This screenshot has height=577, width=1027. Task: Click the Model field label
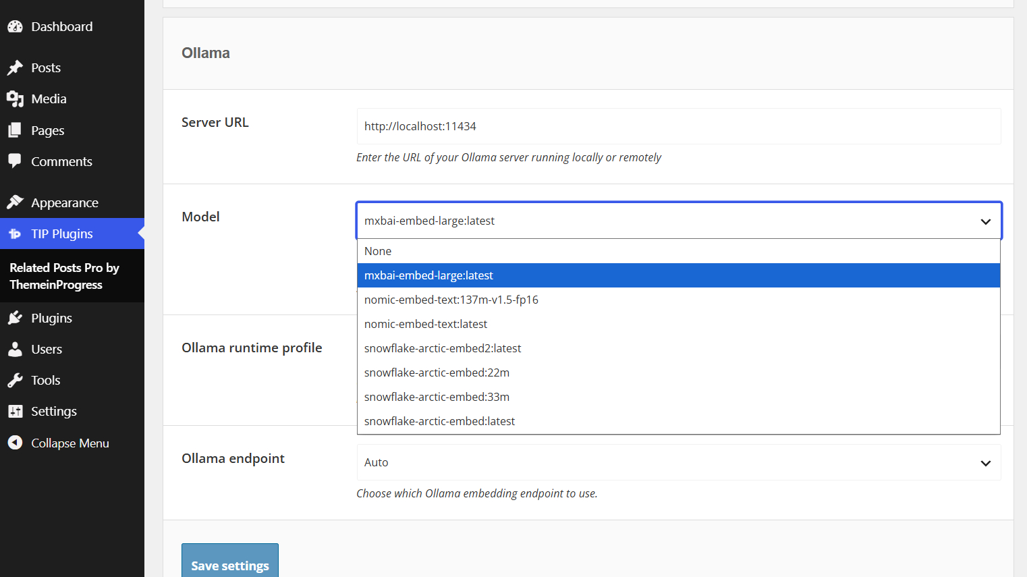200,217
